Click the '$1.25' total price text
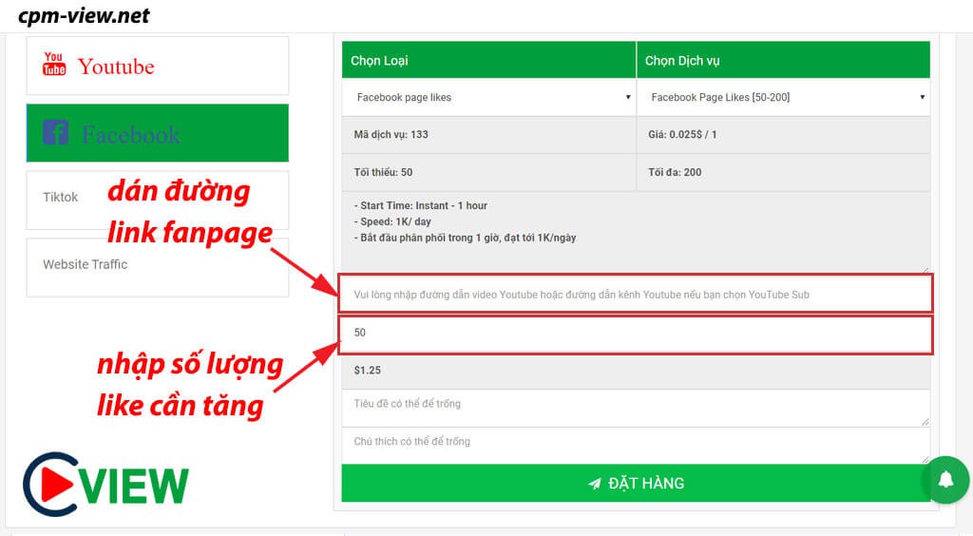 tap(368, 371)
